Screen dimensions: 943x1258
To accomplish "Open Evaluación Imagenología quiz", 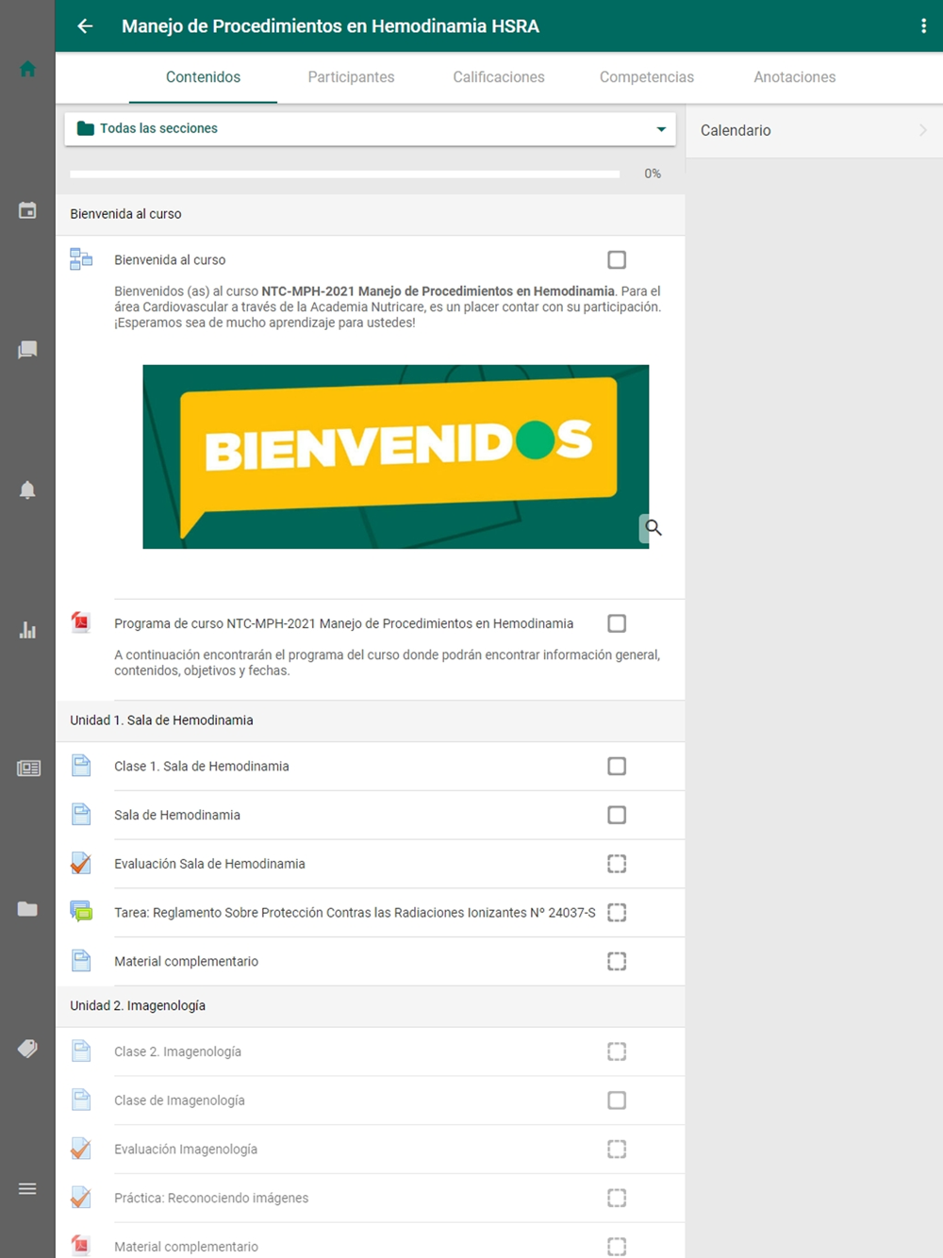I will (186, 1149).
